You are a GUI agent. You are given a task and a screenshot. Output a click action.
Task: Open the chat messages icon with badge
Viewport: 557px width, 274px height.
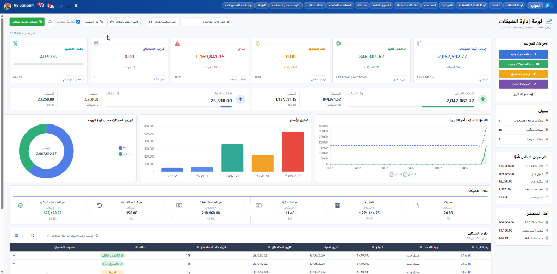(x=51, y=5)
